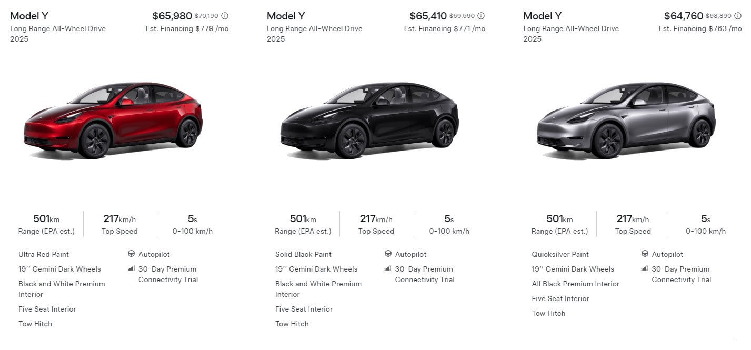Viewport: 751px width, 350px height.
Task: Open the red Model Y car image
Action: (x=113, y=119)
